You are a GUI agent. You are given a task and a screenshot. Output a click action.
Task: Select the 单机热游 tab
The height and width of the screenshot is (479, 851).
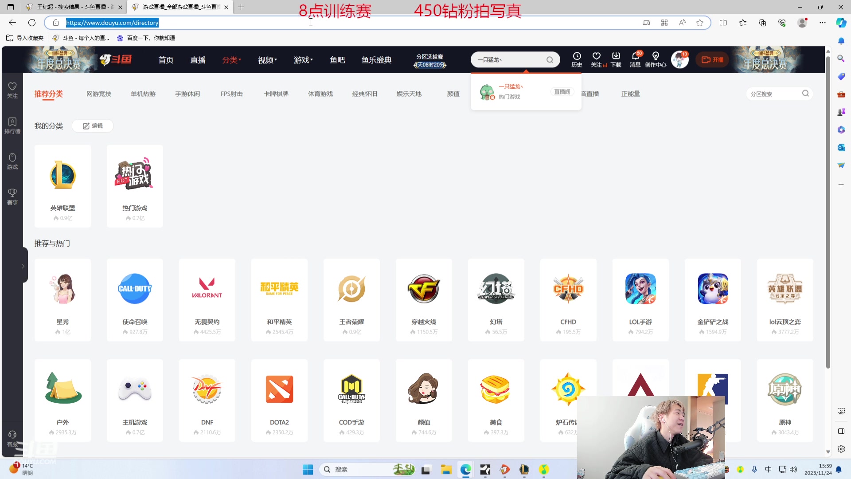coord(143,94)
